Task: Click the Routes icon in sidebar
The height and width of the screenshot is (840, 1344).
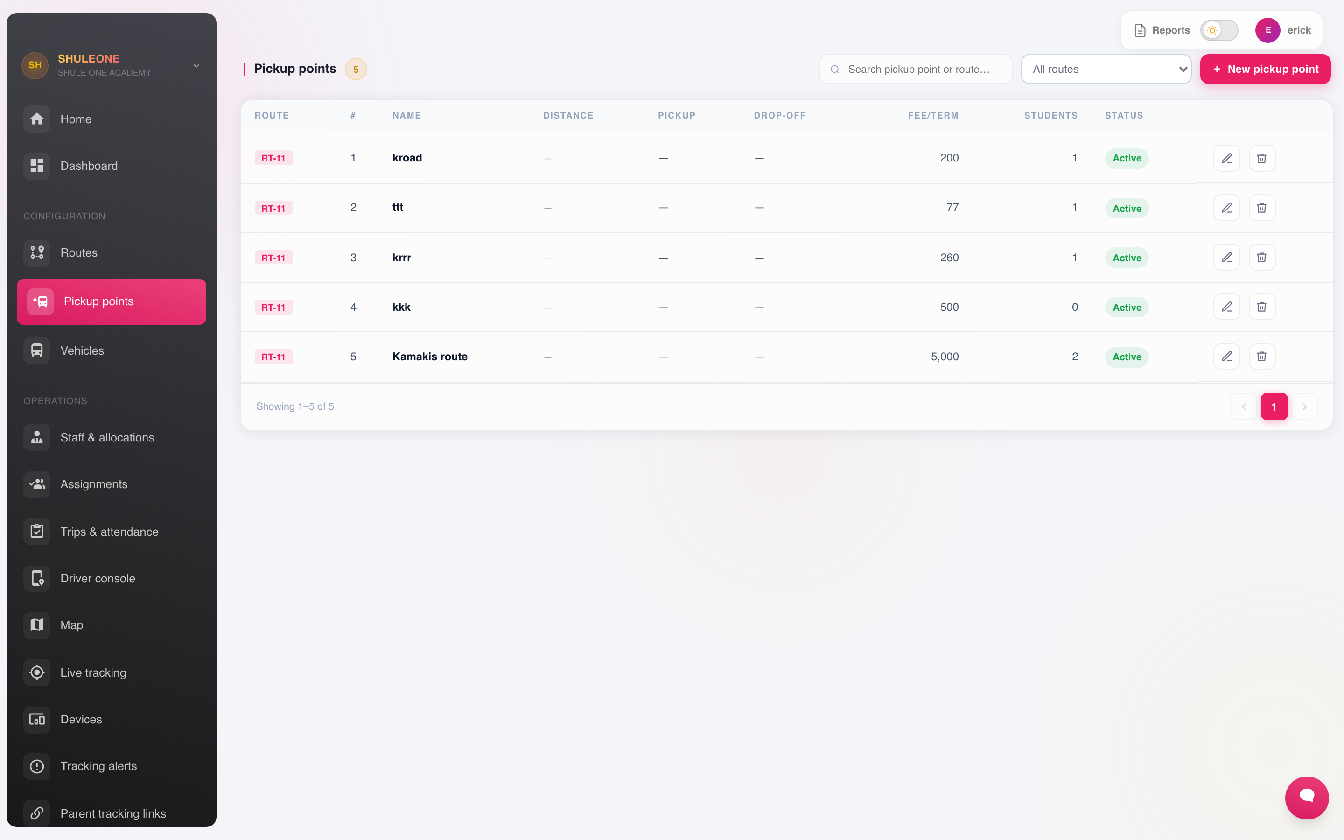Action: coord(37,253)
